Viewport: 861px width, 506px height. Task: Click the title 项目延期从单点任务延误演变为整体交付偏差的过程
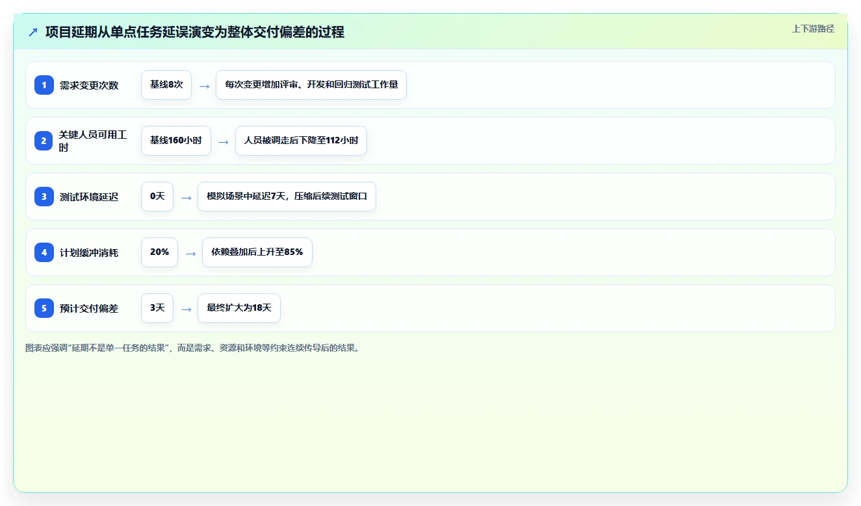[195, 32]
